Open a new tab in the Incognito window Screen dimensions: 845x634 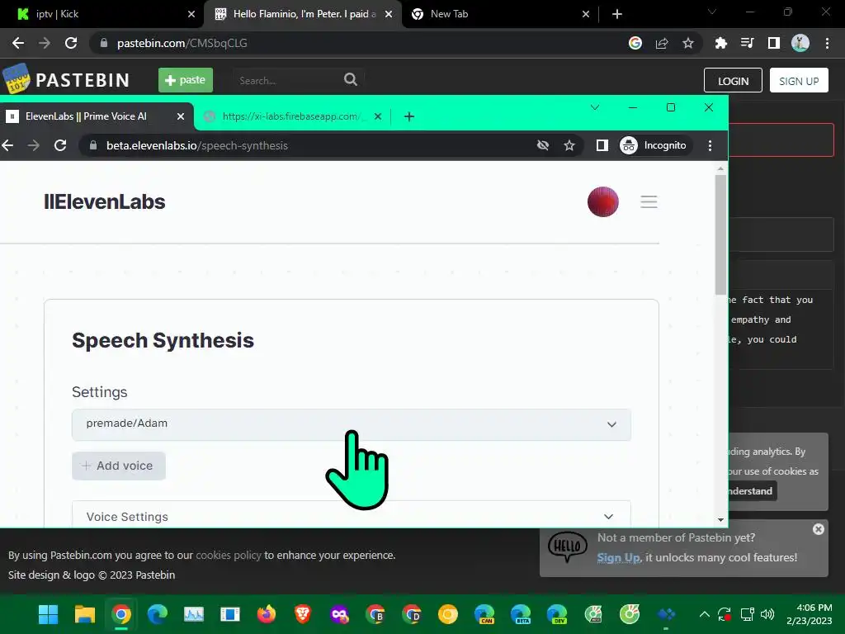coord(409,116)
